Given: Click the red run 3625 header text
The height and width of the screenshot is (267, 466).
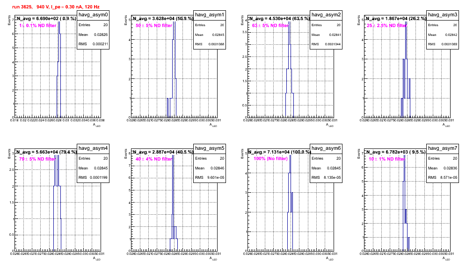Looking at the screenshot, I should point(56,7).
